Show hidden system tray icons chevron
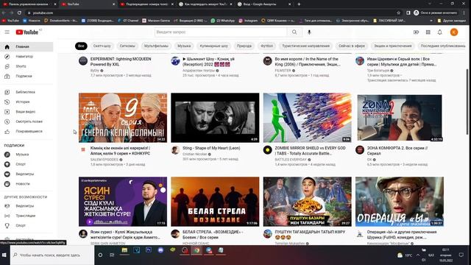 (x=418, y=255)
